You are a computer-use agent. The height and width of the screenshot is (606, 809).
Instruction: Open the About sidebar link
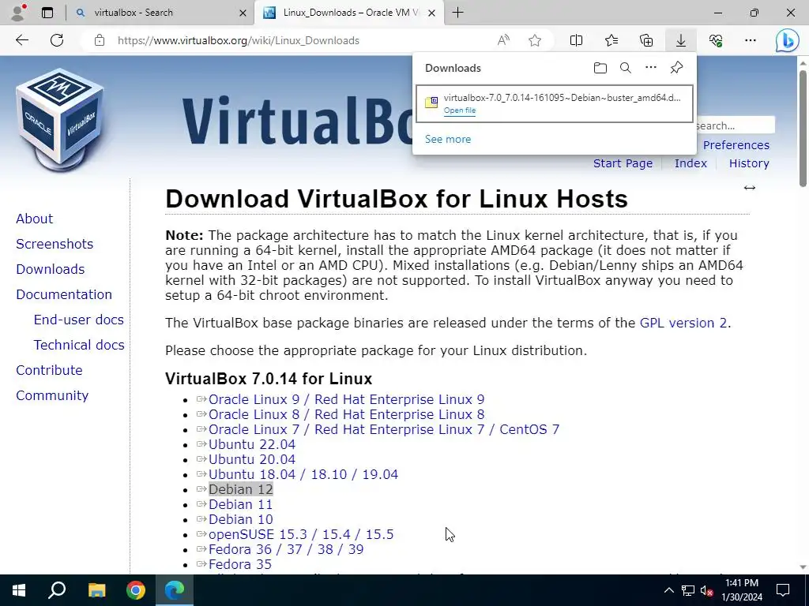34,219
